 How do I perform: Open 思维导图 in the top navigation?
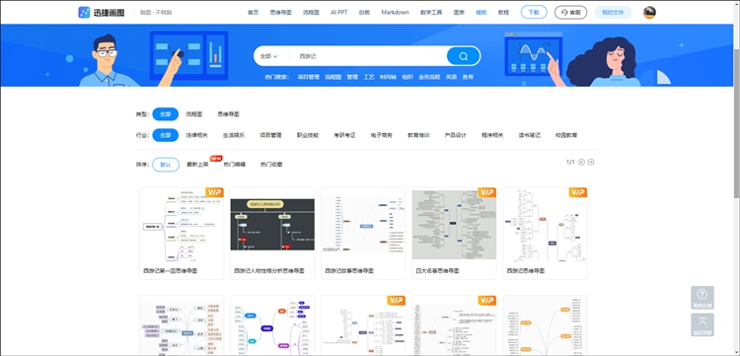click(x=281, y=12)
